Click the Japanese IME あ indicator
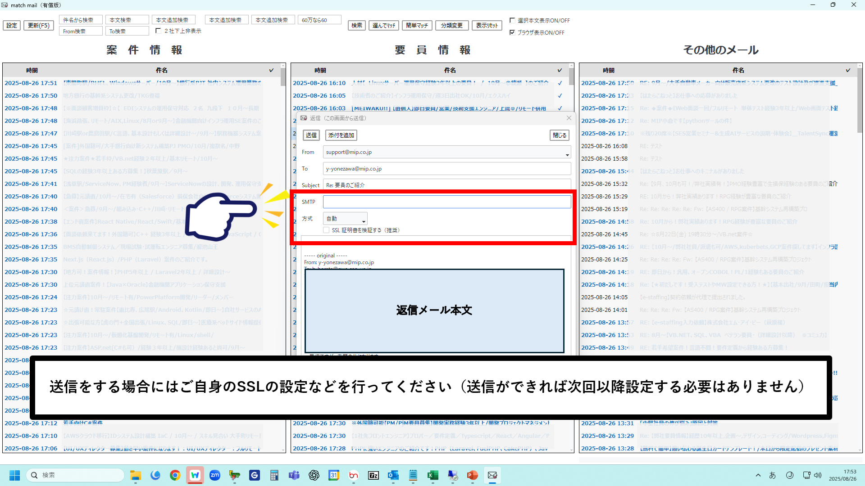 [x=772, y=475]
